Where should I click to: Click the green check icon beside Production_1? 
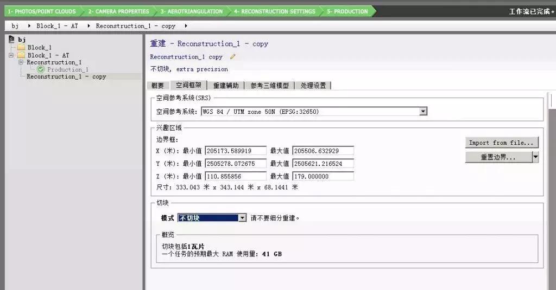click(x=41, y=69)
